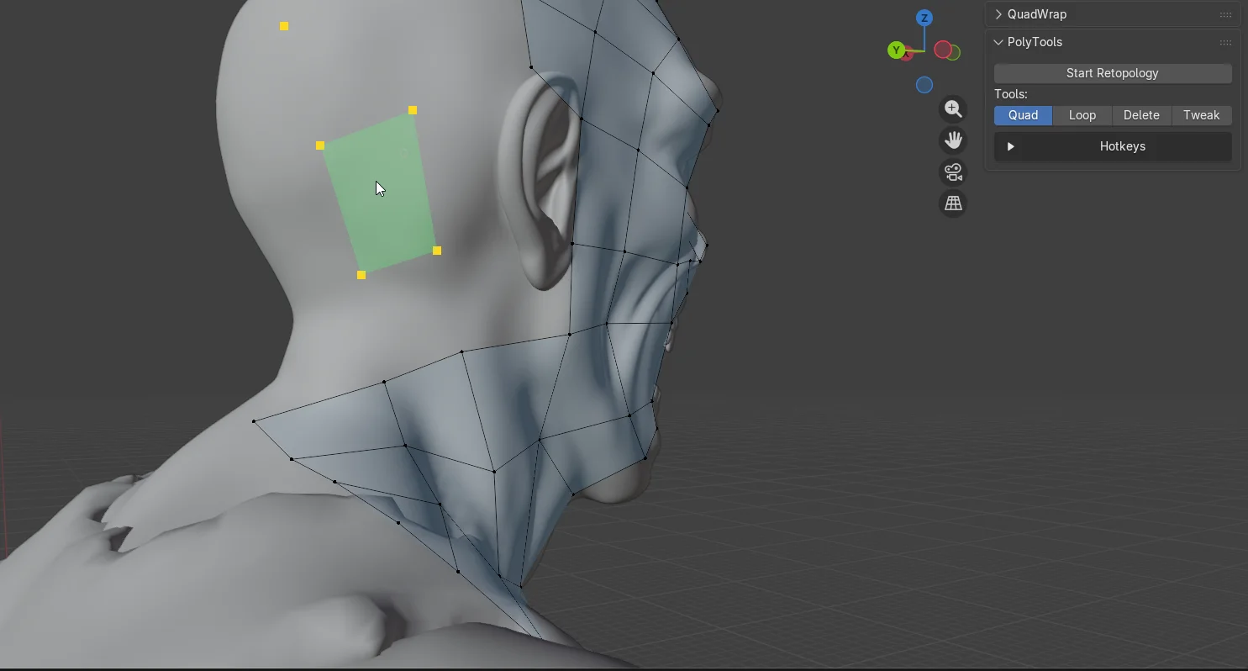Select the Zoom magnifier tool icon
This screenshot has width=1248, height=671.
coord(953,108)
